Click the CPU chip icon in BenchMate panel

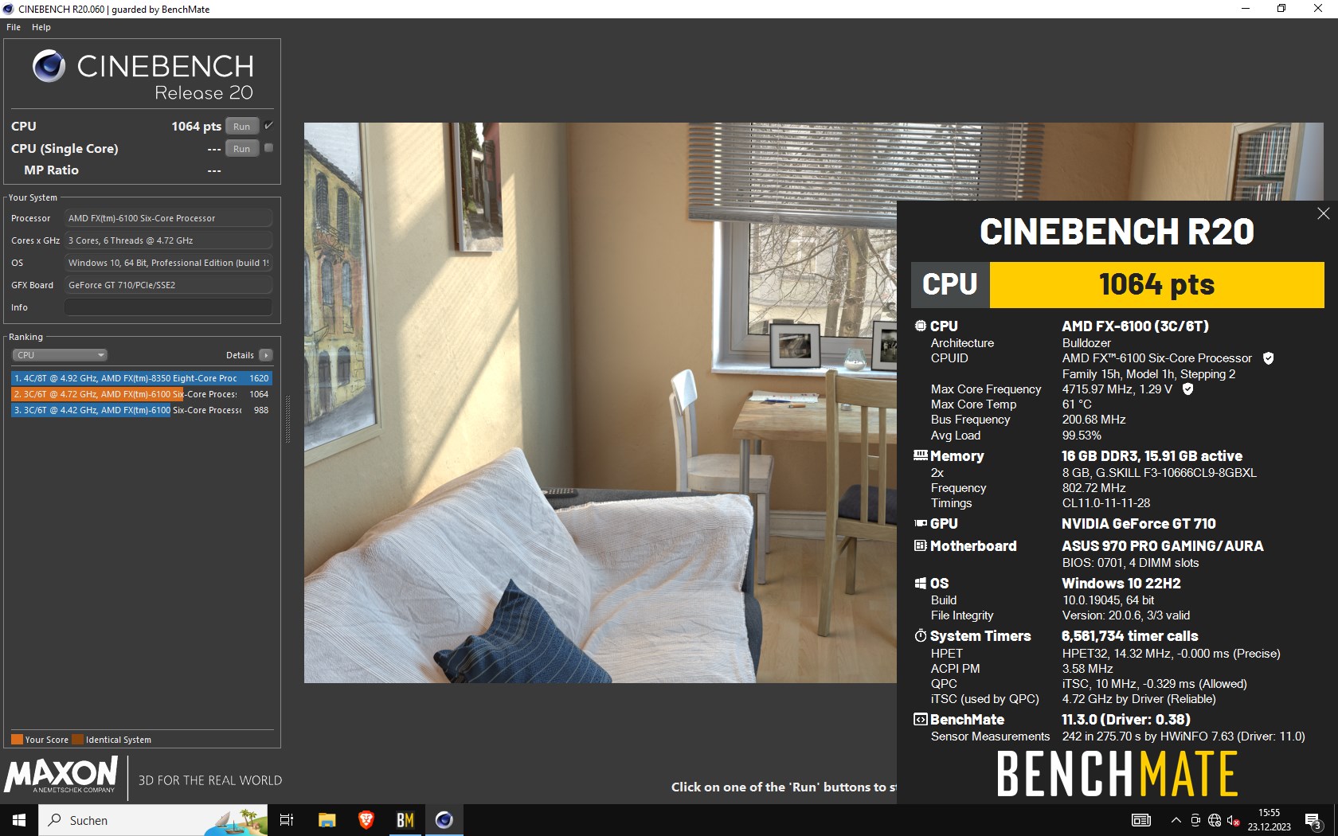coord(920,326)
